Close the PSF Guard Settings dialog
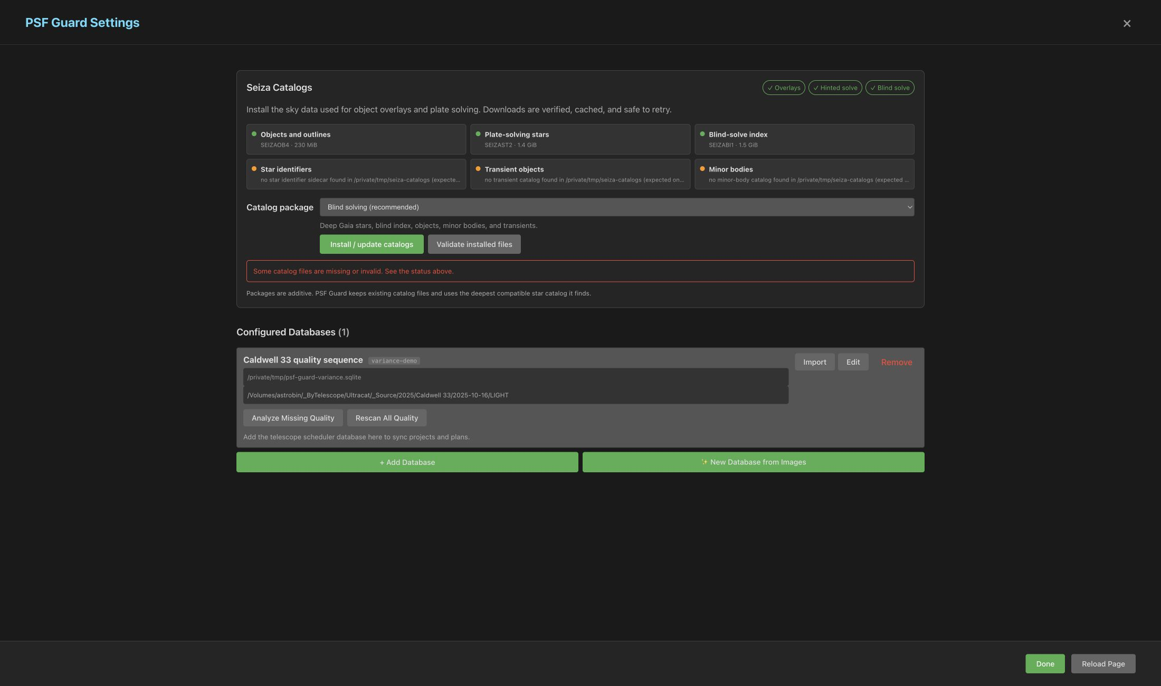1161x686 pixels. click(1127, 23)
